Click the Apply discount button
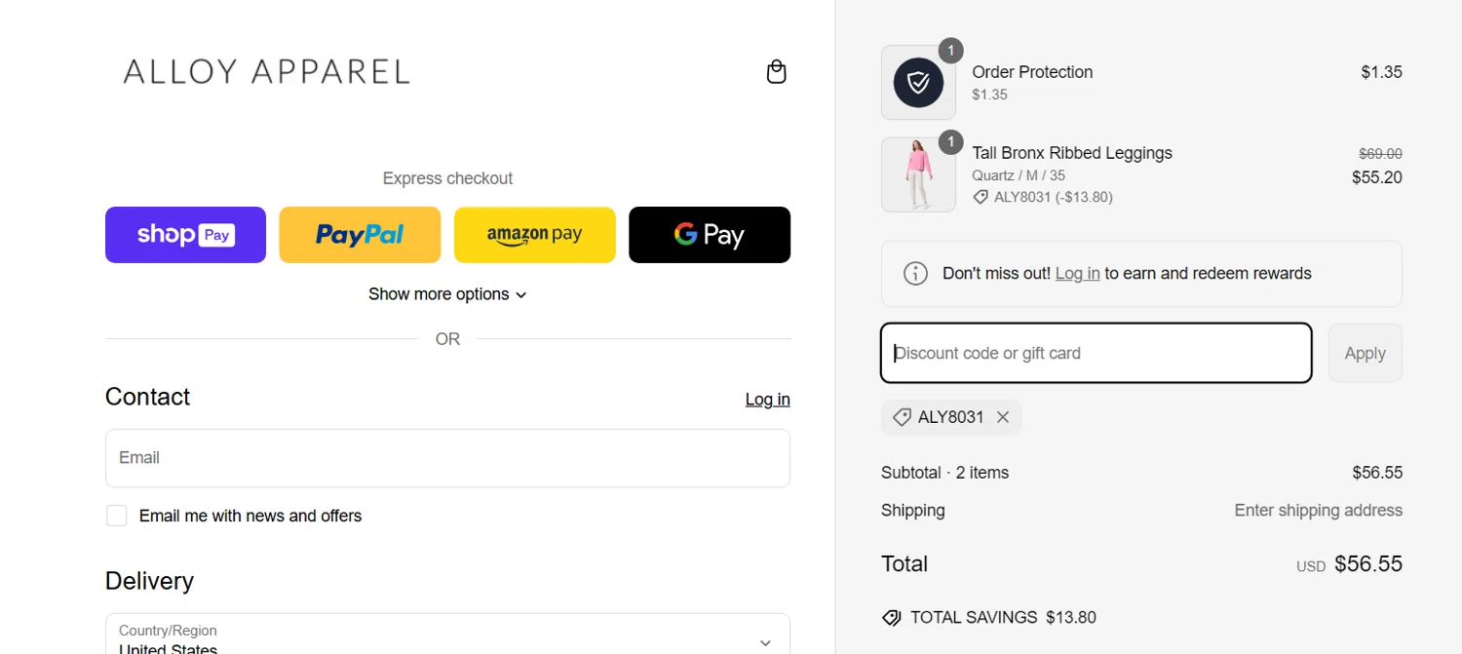The image size is (1462, 654). (x=1365, y=353)
